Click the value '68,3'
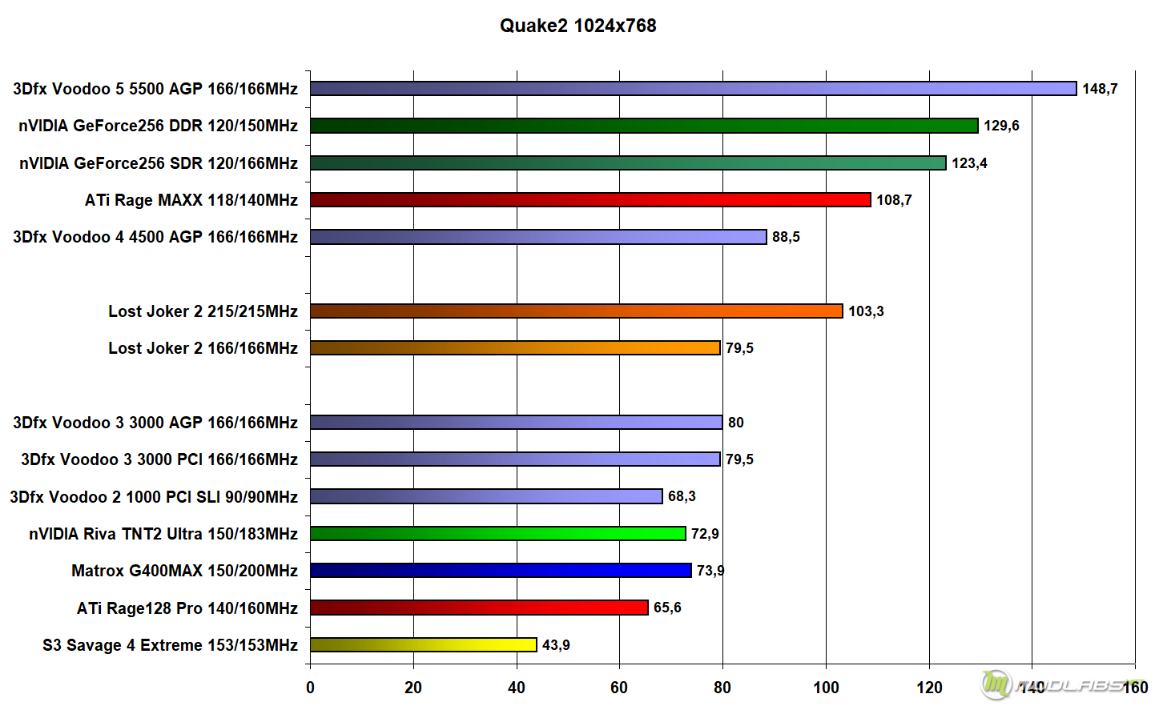The height and width of the screenshot is (710, 1155). point(682,496)
